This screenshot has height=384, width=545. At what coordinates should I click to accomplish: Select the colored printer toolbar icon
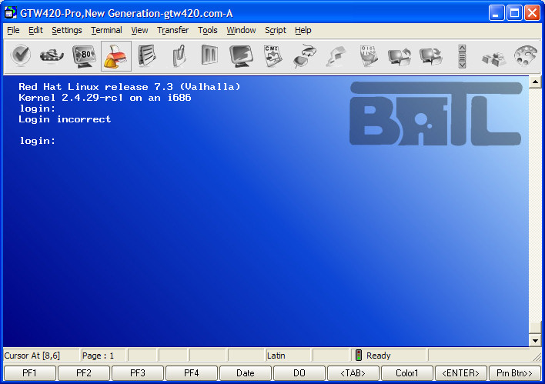115,55
